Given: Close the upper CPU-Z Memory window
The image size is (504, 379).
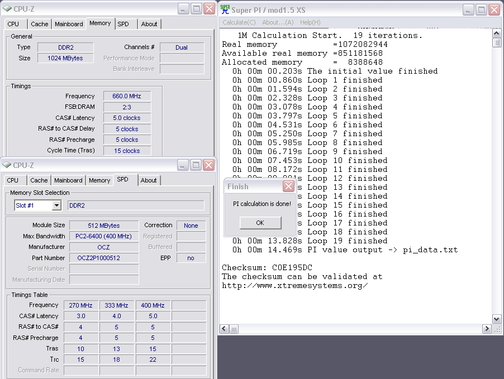Looking at the screenshot, I should tap(209, 9).
